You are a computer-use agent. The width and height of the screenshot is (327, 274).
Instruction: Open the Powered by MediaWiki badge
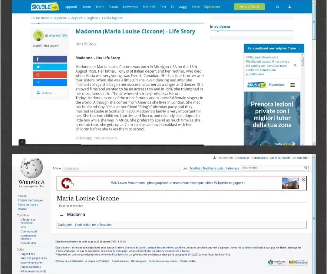[x=298, y=262]
